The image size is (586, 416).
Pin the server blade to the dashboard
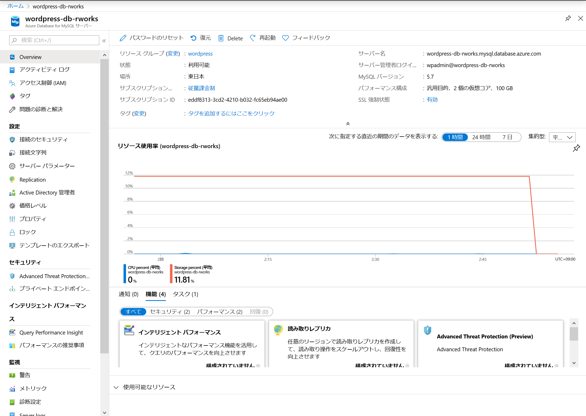pyautogui.click(x=568, y=18)
